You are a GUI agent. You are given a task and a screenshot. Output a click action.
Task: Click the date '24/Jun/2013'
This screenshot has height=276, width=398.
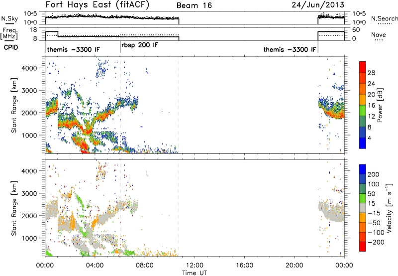point(318,5)
